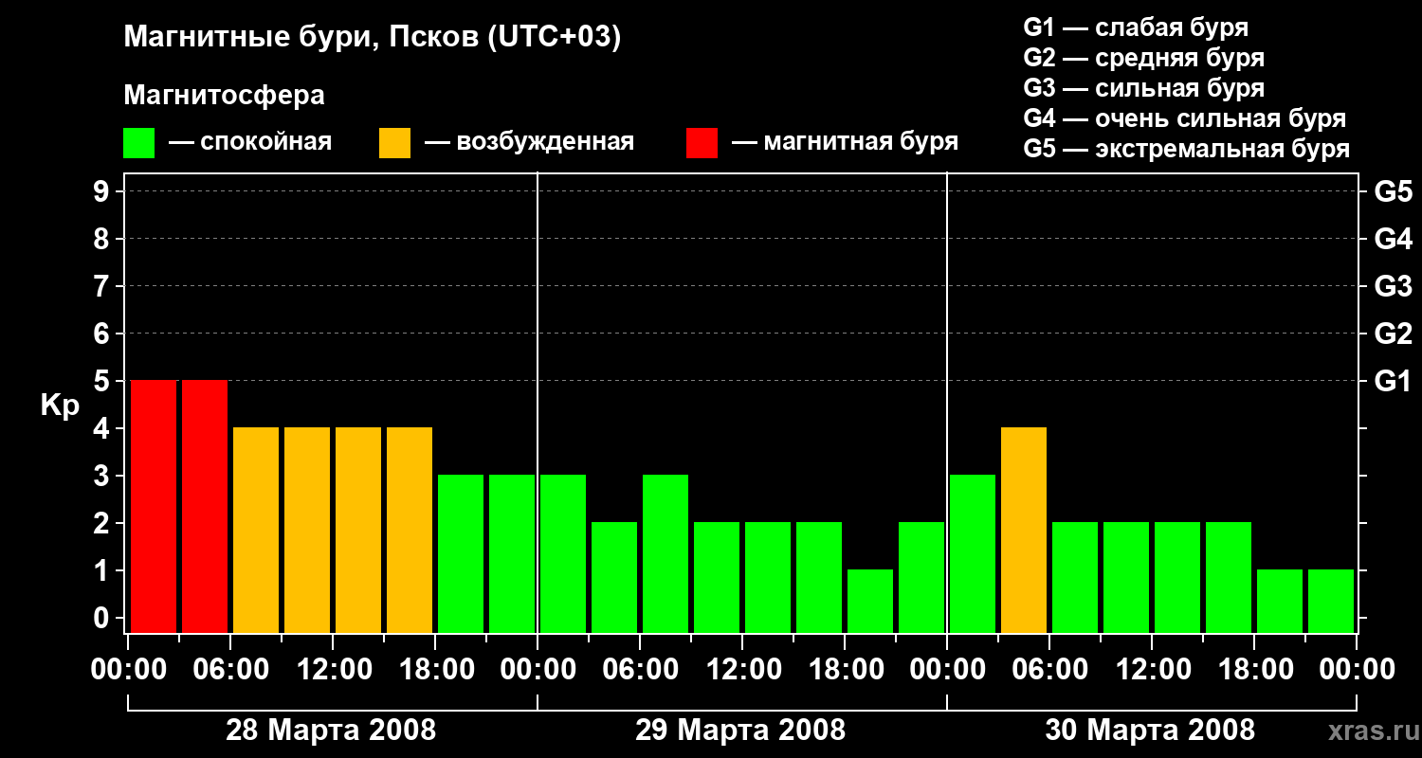The image size is (1422, 758).
Task: Click the green bar for 30 Марта 06:00–09:00
Action: (1075, 577)
